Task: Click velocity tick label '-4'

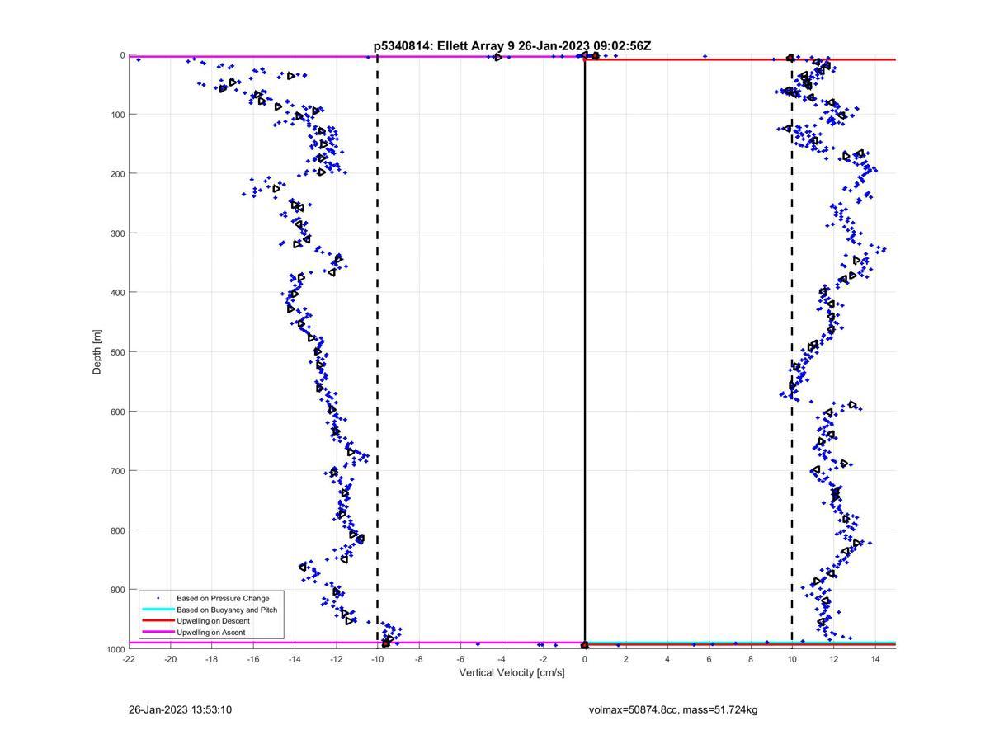Action: [502, 659]
